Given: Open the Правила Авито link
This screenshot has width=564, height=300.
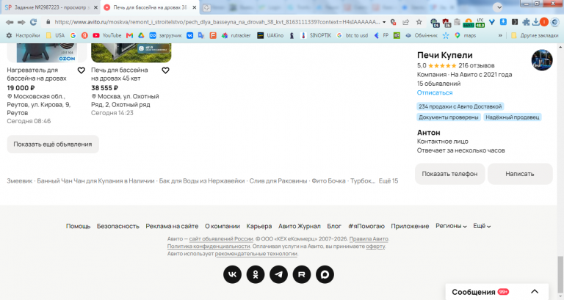Looking at the screenshot, I should click(369, 238).
